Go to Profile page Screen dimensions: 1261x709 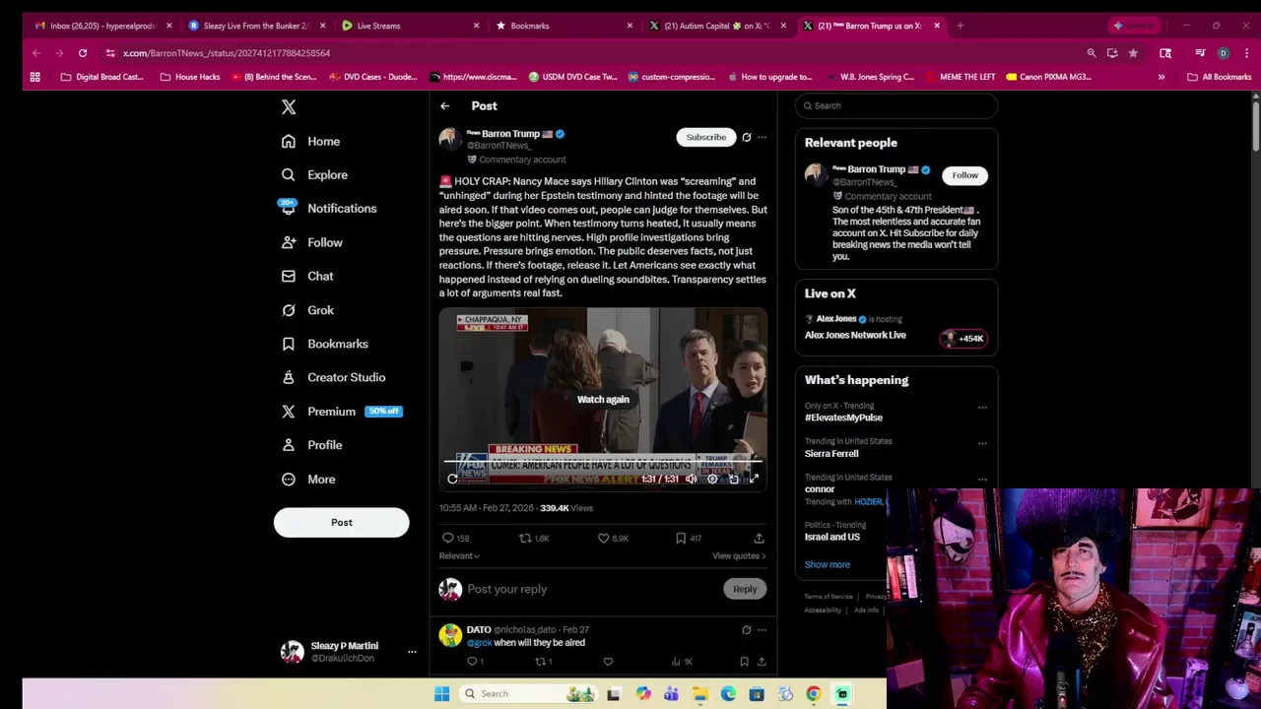(311, 445)
